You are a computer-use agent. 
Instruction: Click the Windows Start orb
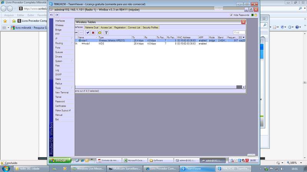pos(6,169)
